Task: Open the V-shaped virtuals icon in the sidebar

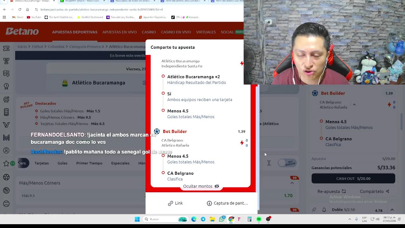Action: tap(6, 125)
